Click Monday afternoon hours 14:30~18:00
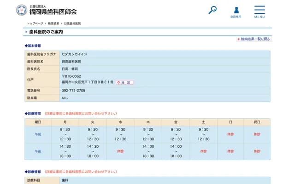The image size is (295, 184). click(65, 151)
